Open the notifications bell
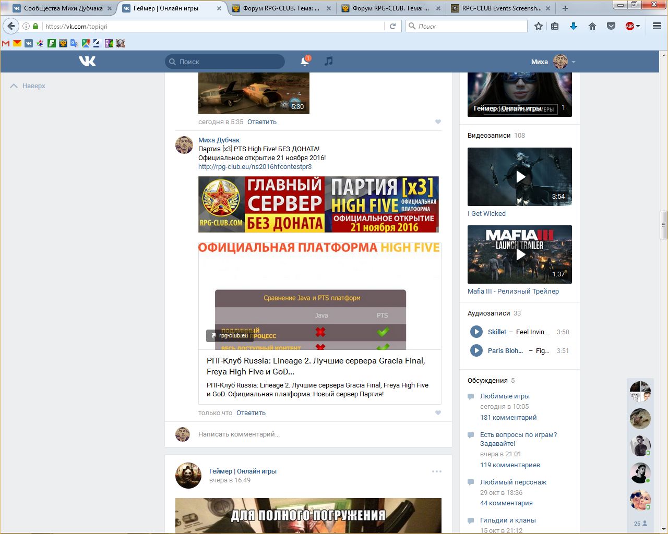The image size is (668, 534). click(x=304, y=62)
